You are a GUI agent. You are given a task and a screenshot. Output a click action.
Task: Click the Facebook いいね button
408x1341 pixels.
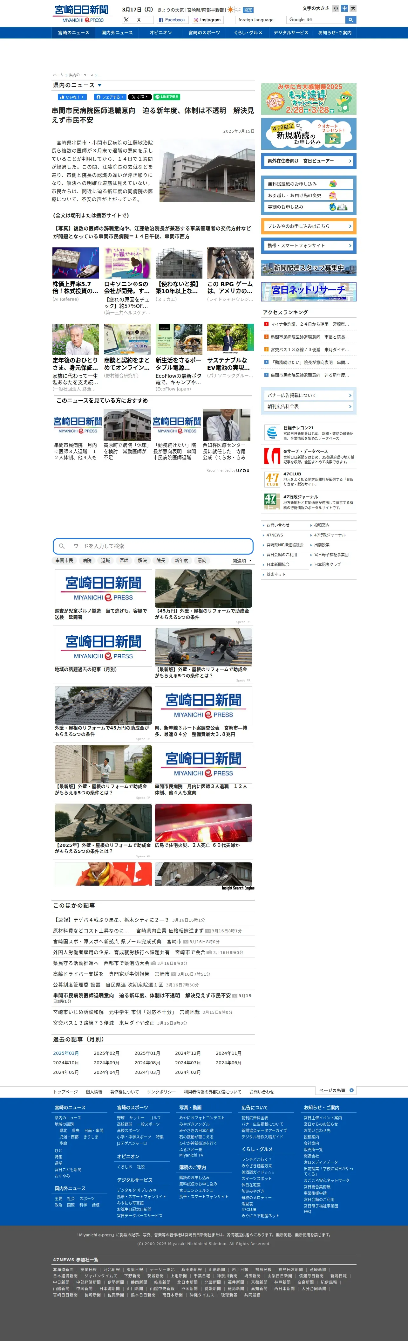click(72, 97)
